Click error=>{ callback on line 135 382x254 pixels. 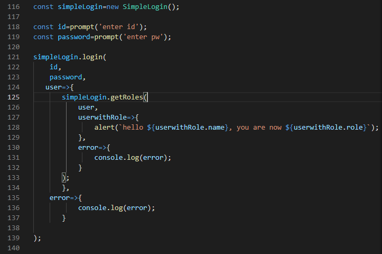[x=66, y=198]
